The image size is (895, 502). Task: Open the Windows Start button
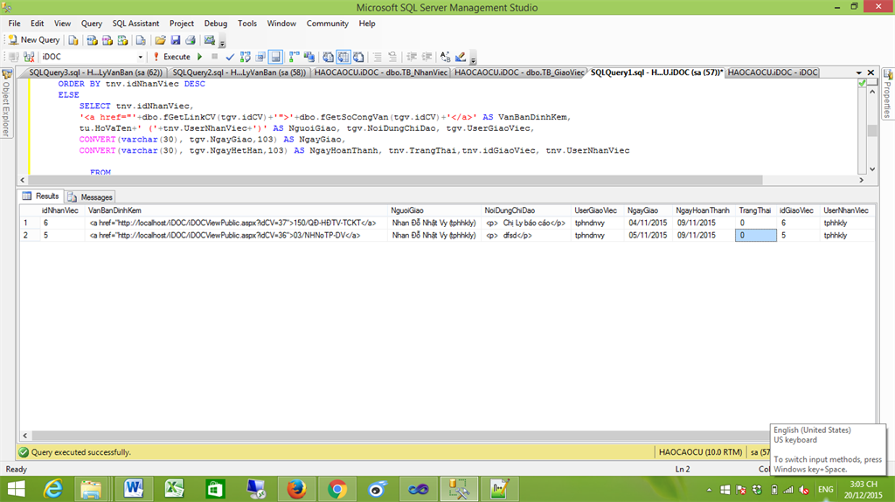click(x=16, y=490)
